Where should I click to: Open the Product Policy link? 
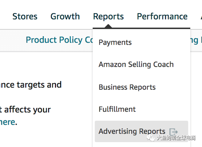coord(59,40)
